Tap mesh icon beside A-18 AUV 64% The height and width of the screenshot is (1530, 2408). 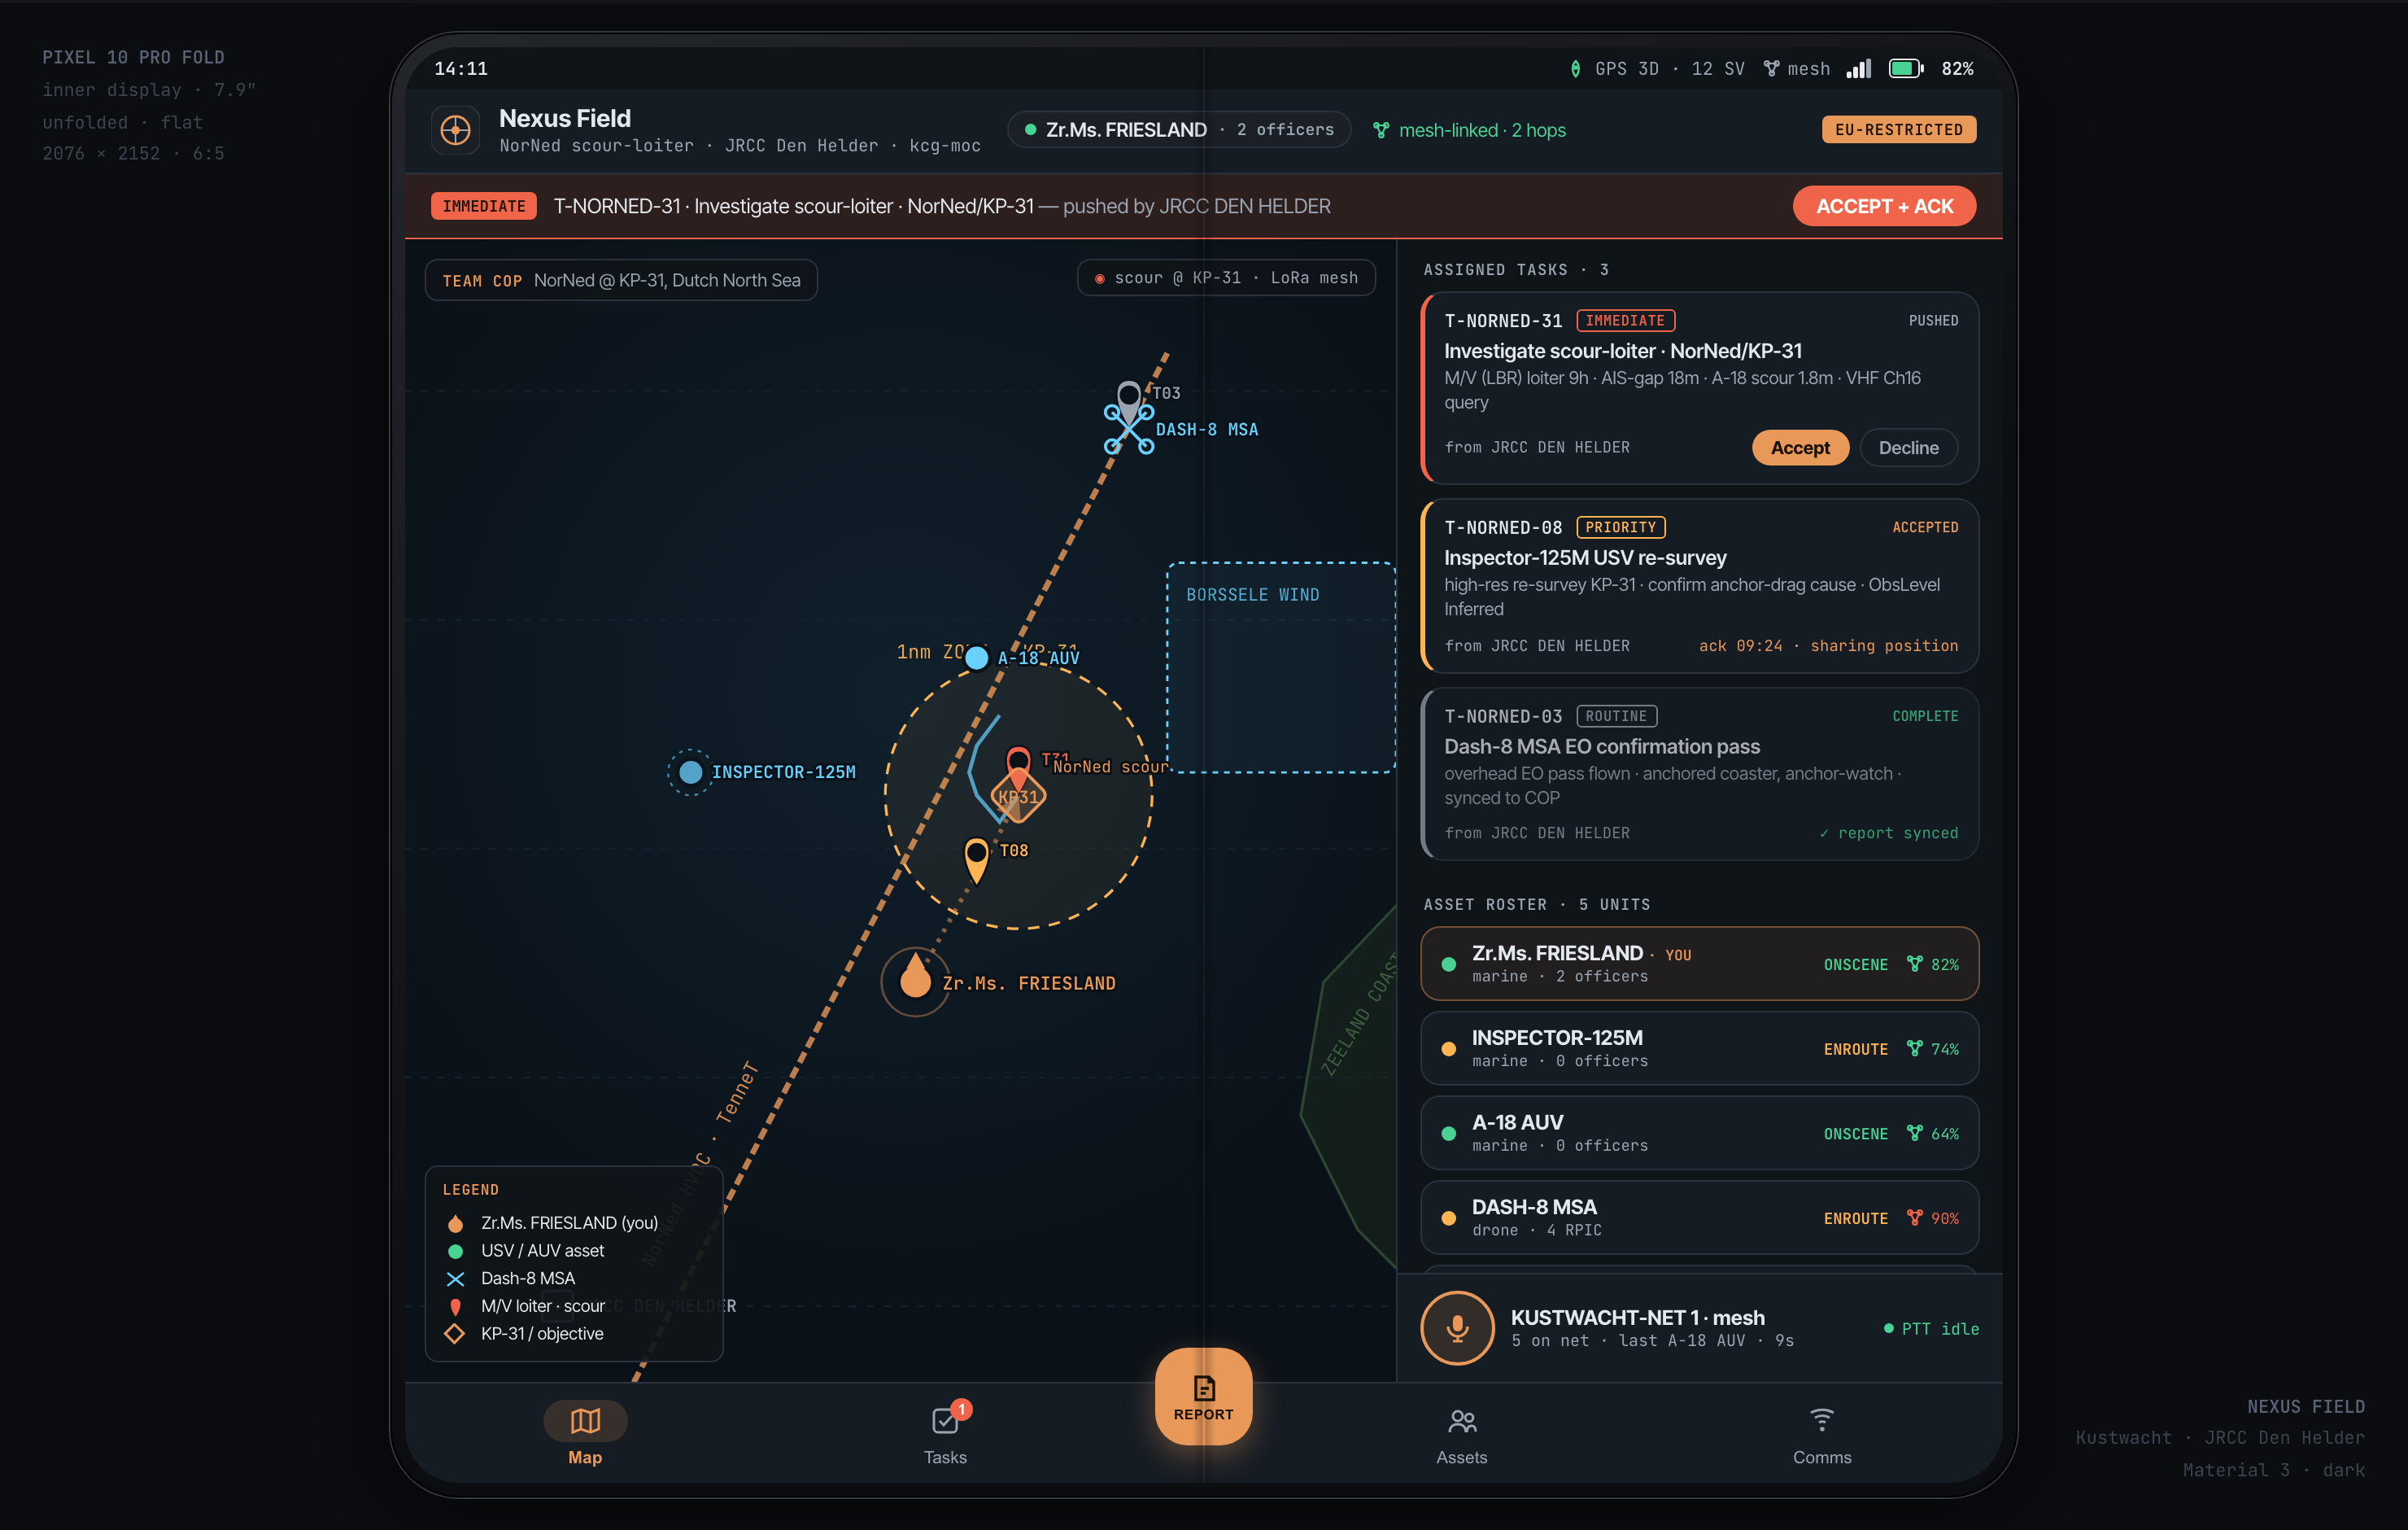click(x=1914, y=1133)
